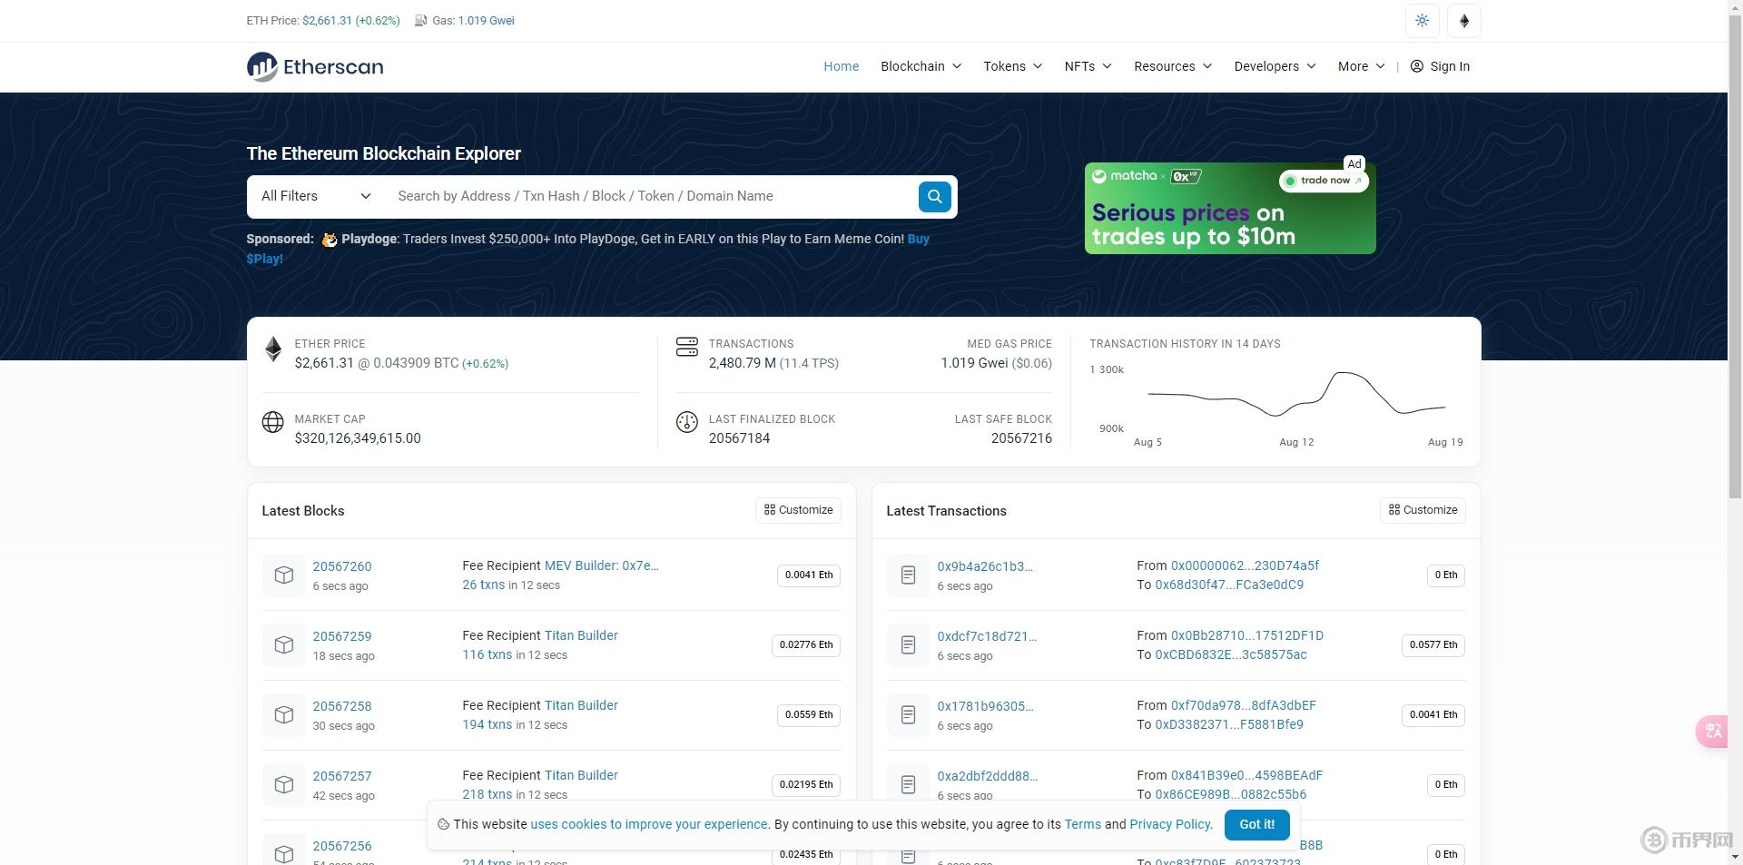Expand the Blockchain menu
Viewport: 1743px width, 865px height.
[x=921, y=66]
